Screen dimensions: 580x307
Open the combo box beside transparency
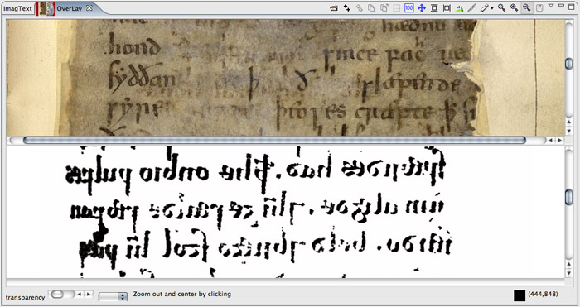113,296
